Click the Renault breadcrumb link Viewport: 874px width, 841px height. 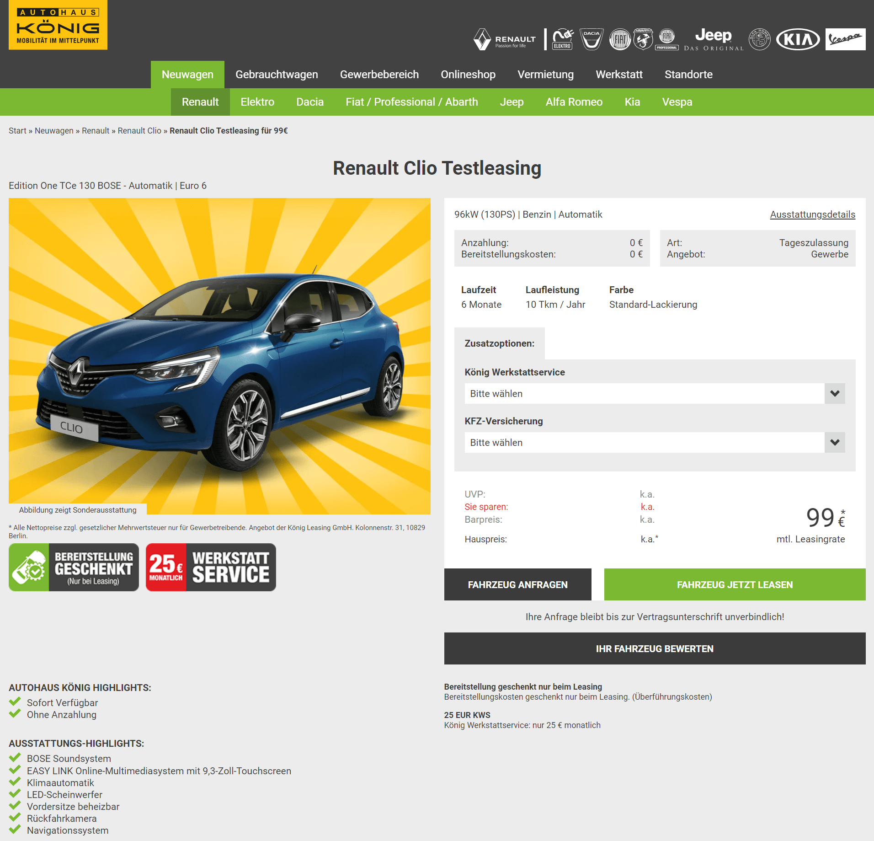pyautogui.click(x=96, y=131)
